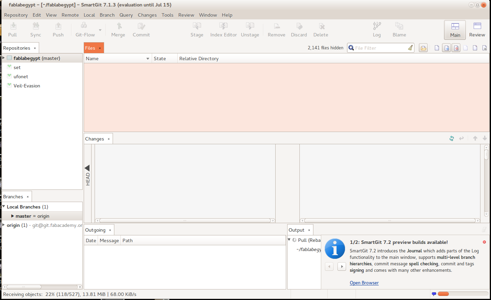491x300 pixels.
Task: Show the previous notification with left arrow button
Action: [x=329, y=266]
